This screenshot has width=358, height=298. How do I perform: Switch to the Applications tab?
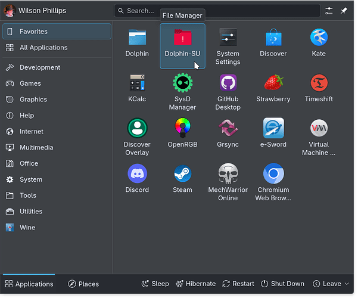coord(29,284)
